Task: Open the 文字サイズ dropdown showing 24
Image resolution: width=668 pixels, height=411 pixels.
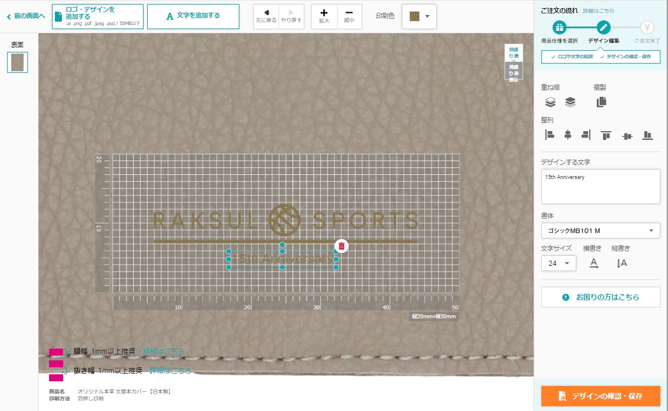Action: tap(558, 264)
